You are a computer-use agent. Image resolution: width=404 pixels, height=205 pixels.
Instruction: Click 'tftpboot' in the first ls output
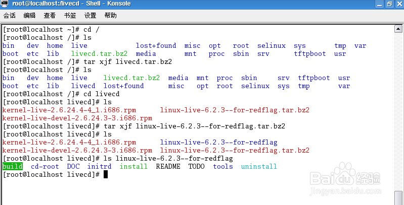(309, 53)
